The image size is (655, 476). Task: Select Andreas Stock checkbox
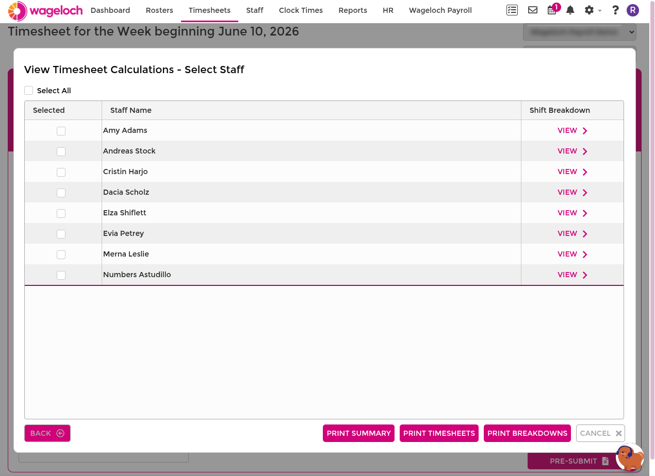pos(61,151)
